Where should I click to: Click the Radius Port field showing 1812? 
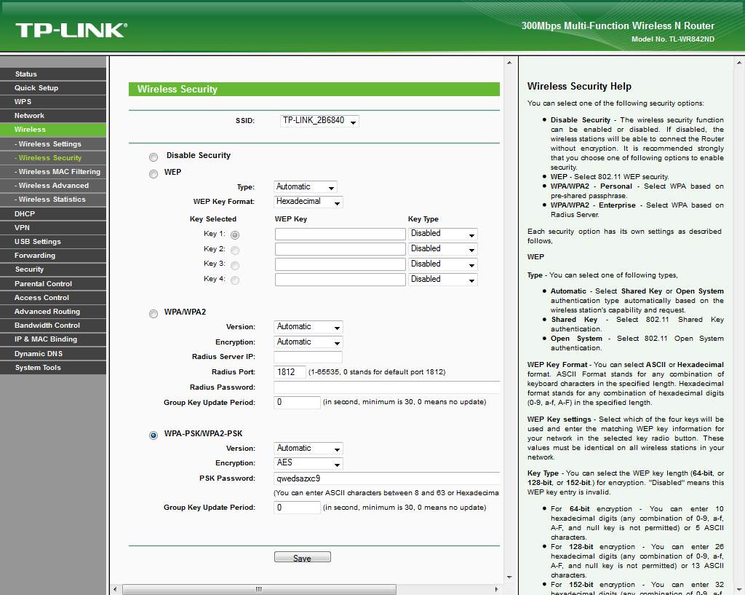tap(290, 372)
